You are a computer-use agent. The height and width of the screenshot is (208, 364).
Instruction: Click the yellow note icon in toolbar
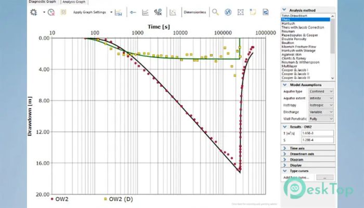(x=253, y=12)
